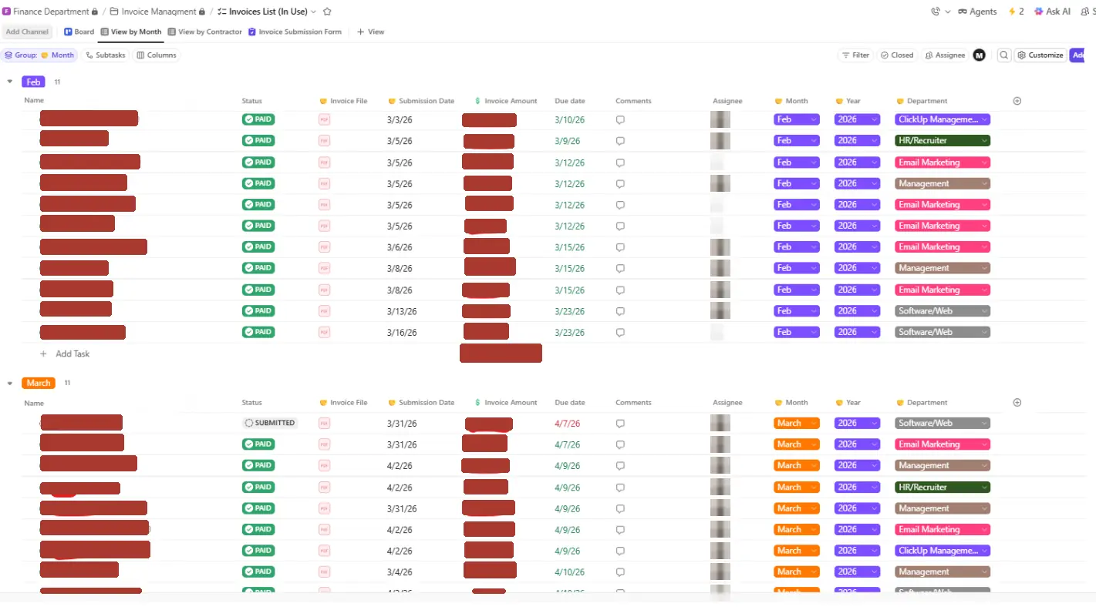This screenshot has width=1096, height=610.
Task: Toggle Subtasks display
Action: pyautogui.click(x=106, y=55)
